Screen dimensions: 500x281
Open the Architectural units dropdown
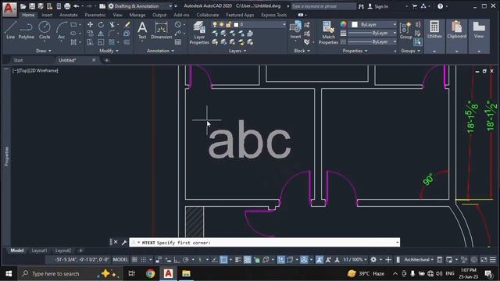coord(419,260)
